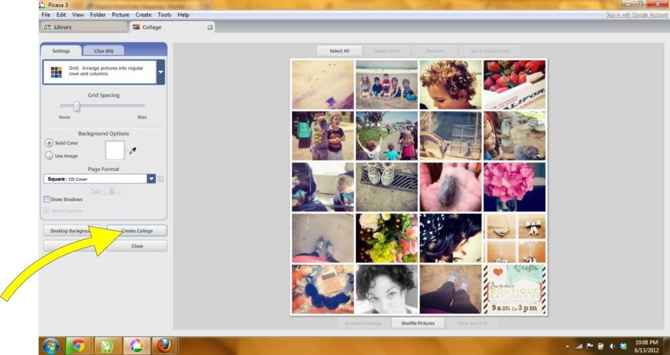Screen dimensions: 670x355
Task: Open the green app icon on taskbar
Action: [107, 346]
